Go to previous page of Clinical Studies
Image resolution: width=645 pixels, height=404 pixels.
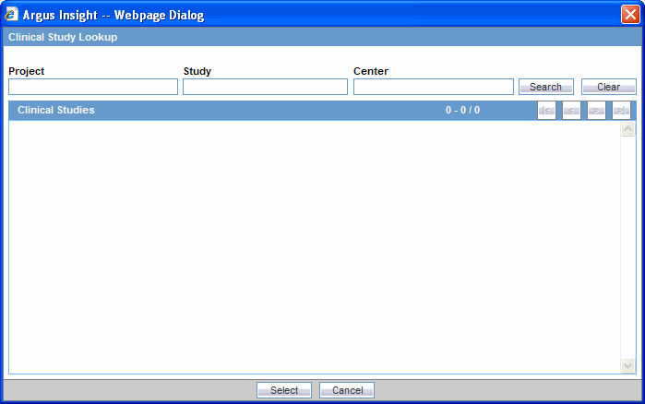[571, 110]
